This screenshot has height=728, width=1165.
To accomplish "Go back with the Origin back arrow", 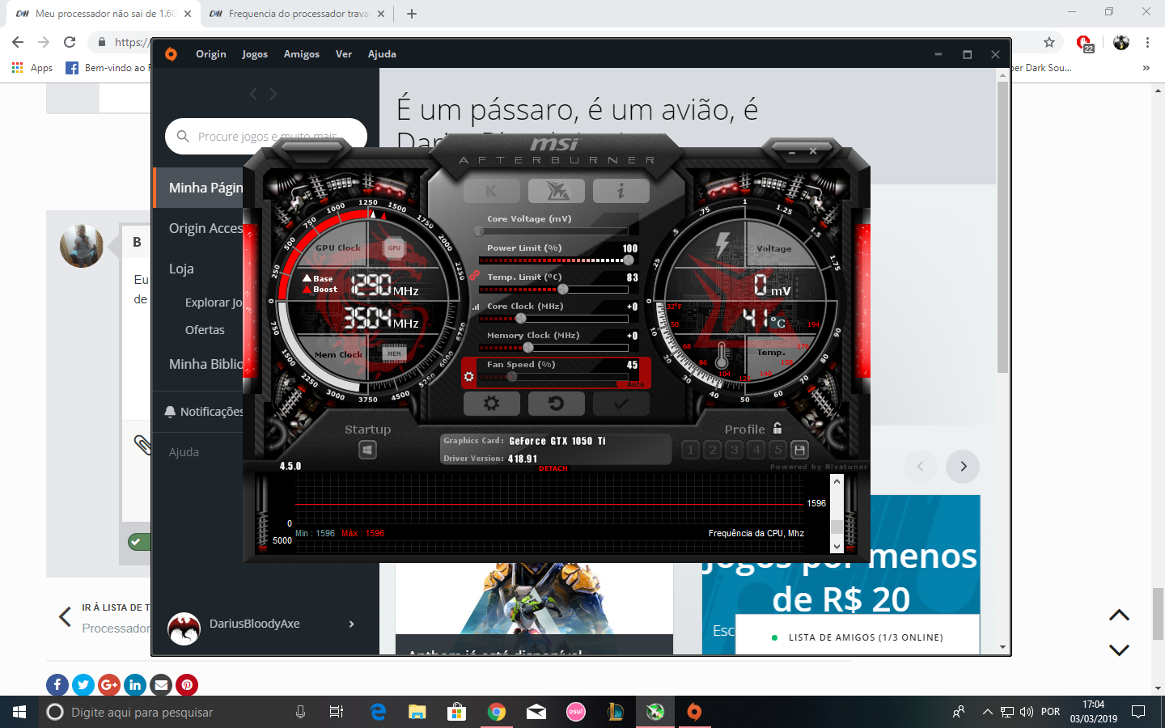I will coord(253,94).
